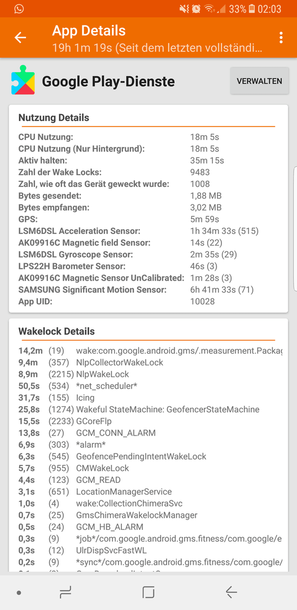Tap the Wi-Fi icon in status bar
Viewport: 297px width, 610px height.
coord(209,8)
